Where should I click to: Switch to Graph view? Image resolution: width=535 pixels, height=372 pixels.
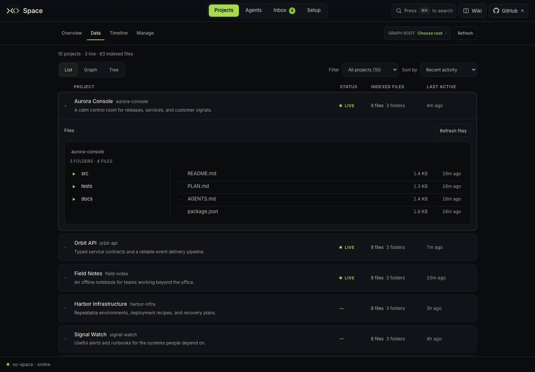pos(91,70)
